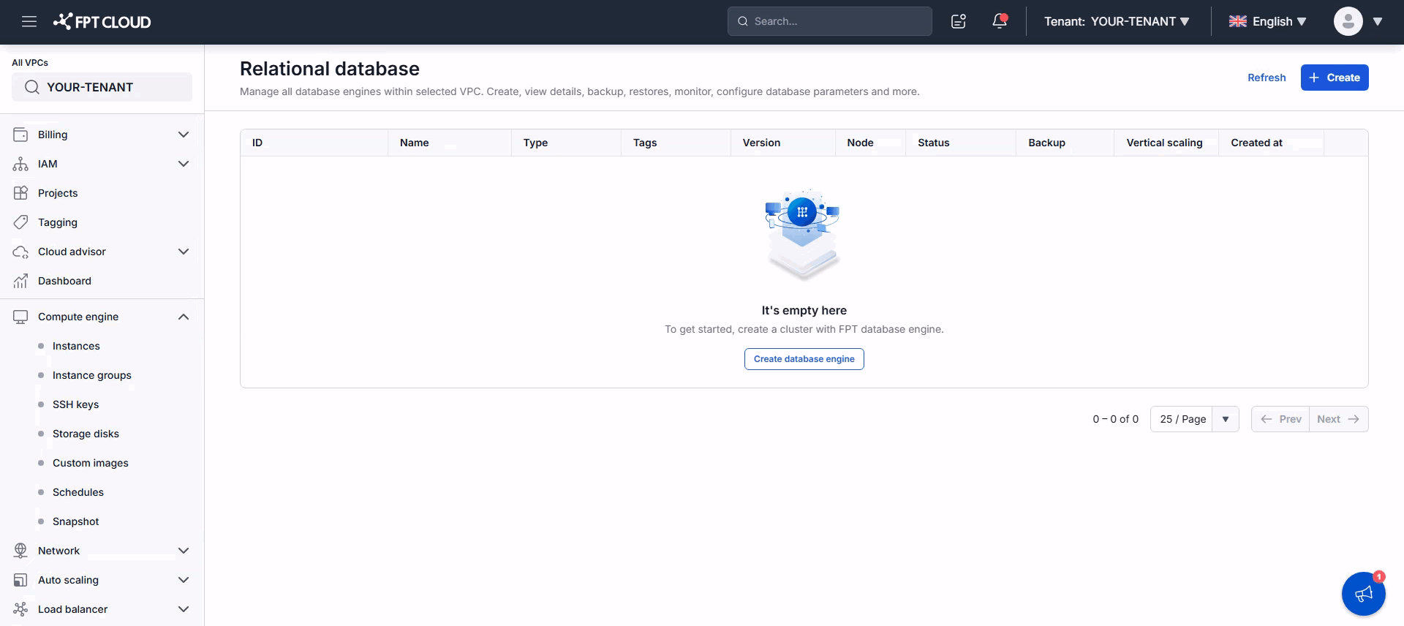Click the Network globe icon
1404x626 pixels.
pyautogui.click(x=20, y=551)
